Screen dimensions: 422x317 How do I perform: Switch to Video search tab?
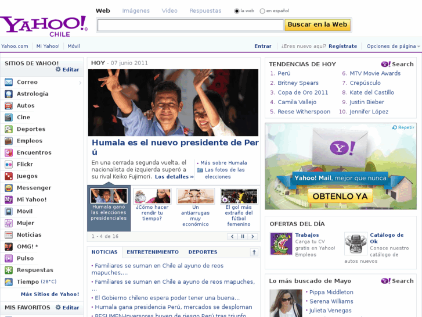tap(169, 11)
